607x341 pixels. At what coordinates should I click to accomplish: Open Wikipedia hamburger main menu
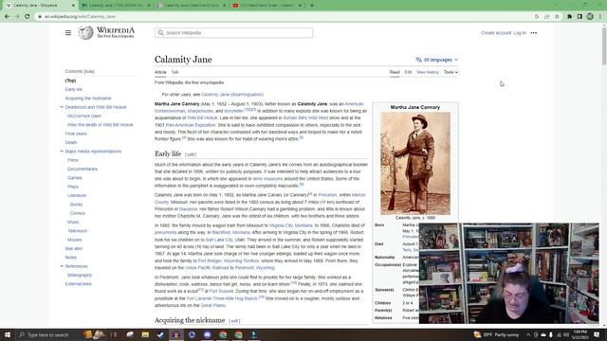(x=68, y=33)
